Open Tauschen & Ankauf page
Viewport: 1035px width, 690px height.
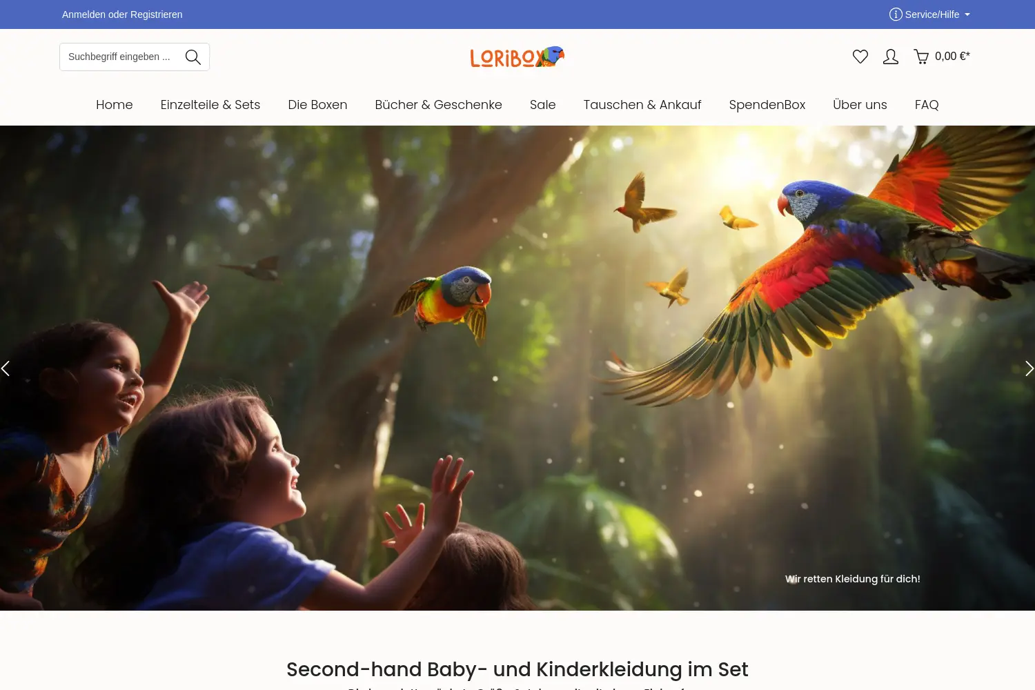[x=642, y=105]
